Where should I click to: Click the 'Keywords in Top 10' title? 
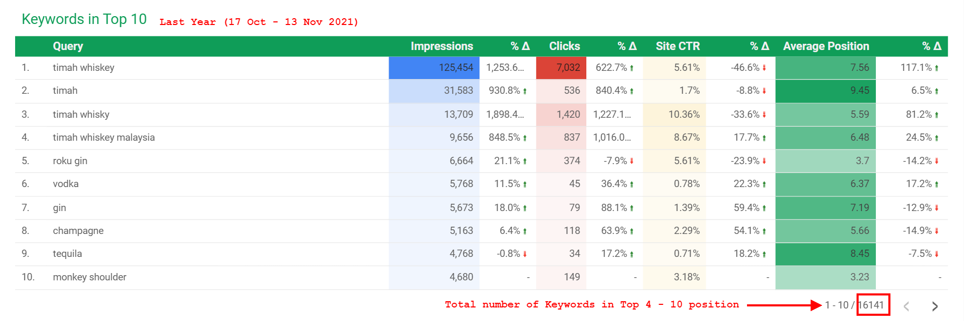click(x=84, y=19)
